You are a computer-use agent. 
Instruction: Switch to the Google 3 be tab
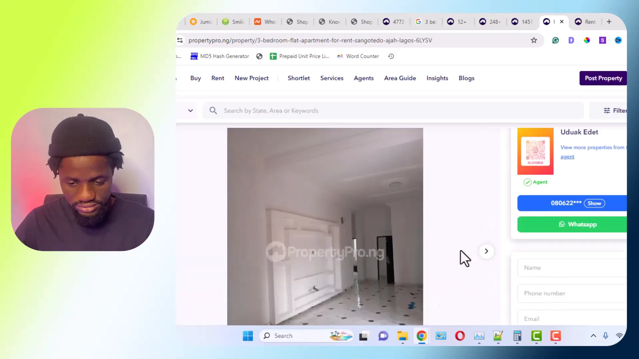coord(426,22)
